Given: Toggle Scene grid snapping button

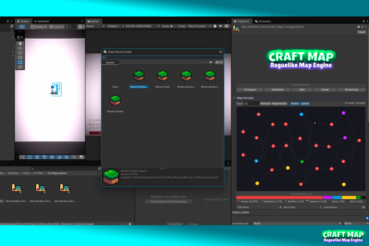Looking at the screenshot, I should (x=81, y=27).
